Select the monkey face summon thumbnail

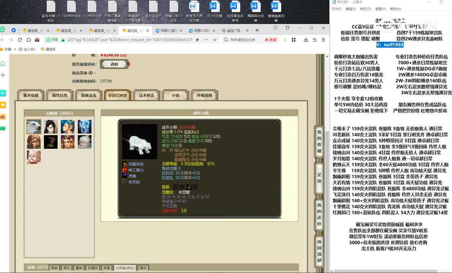pyautogui.click(x=34, y=142)
